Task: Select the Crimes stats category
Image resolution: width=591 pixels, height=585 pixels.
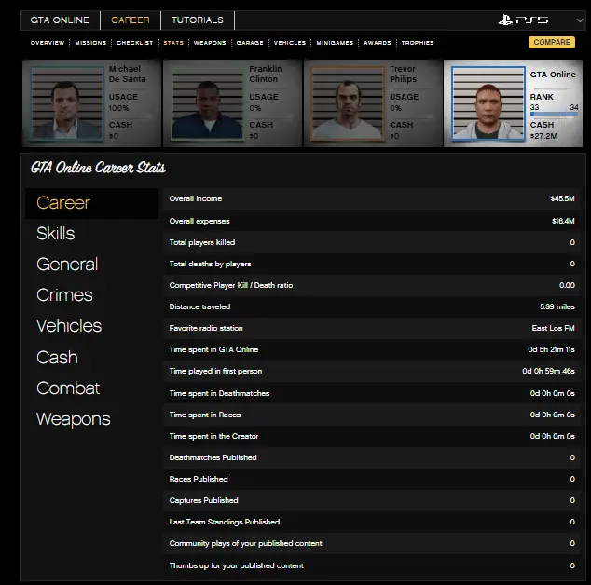Action: [64, 295]
